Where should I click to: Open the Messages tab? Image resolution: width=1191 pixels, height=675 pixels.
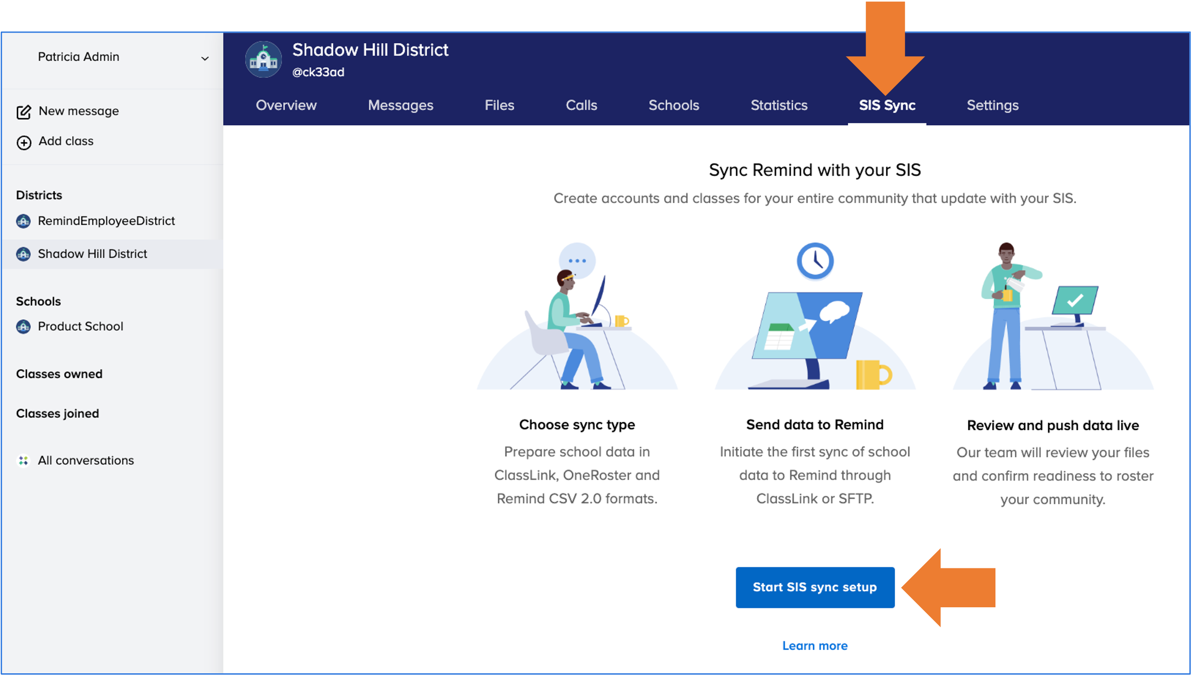click(x=400, y=105)
